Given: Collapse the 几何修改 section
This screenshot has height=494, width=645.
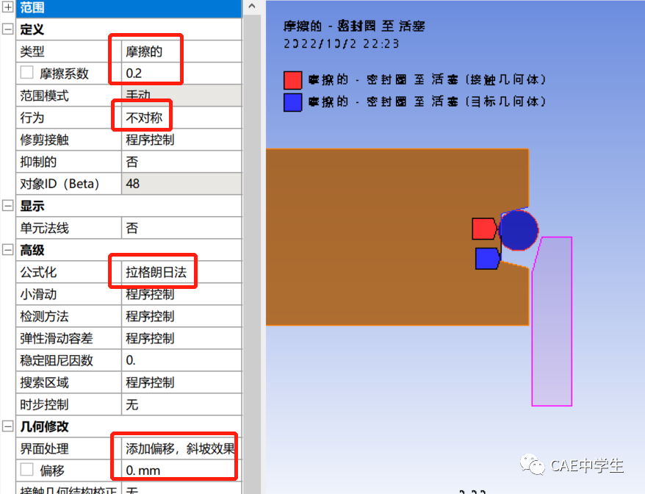Looking at the screenshot, I should (8, 426).
